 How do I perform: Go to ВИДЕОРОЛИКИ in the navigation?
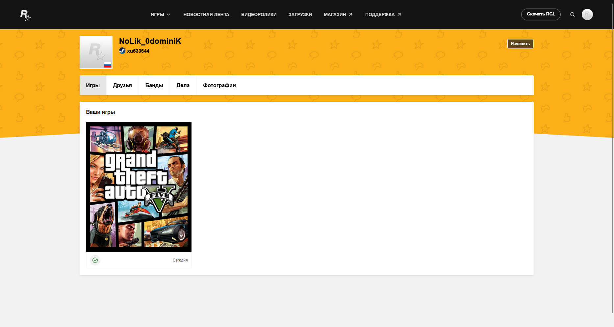[259, 14]
